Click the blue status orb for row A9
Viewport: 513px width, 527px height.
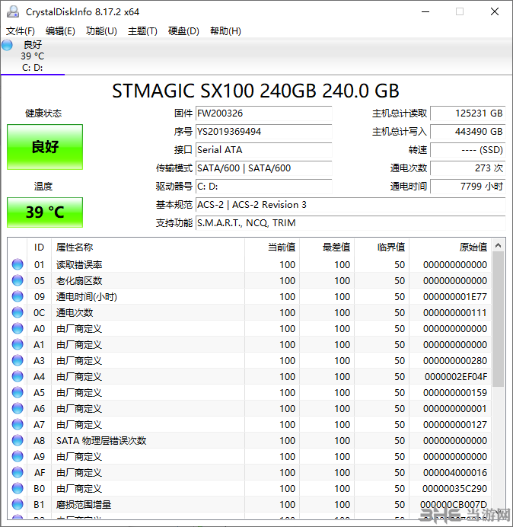(x=18, y=456)
